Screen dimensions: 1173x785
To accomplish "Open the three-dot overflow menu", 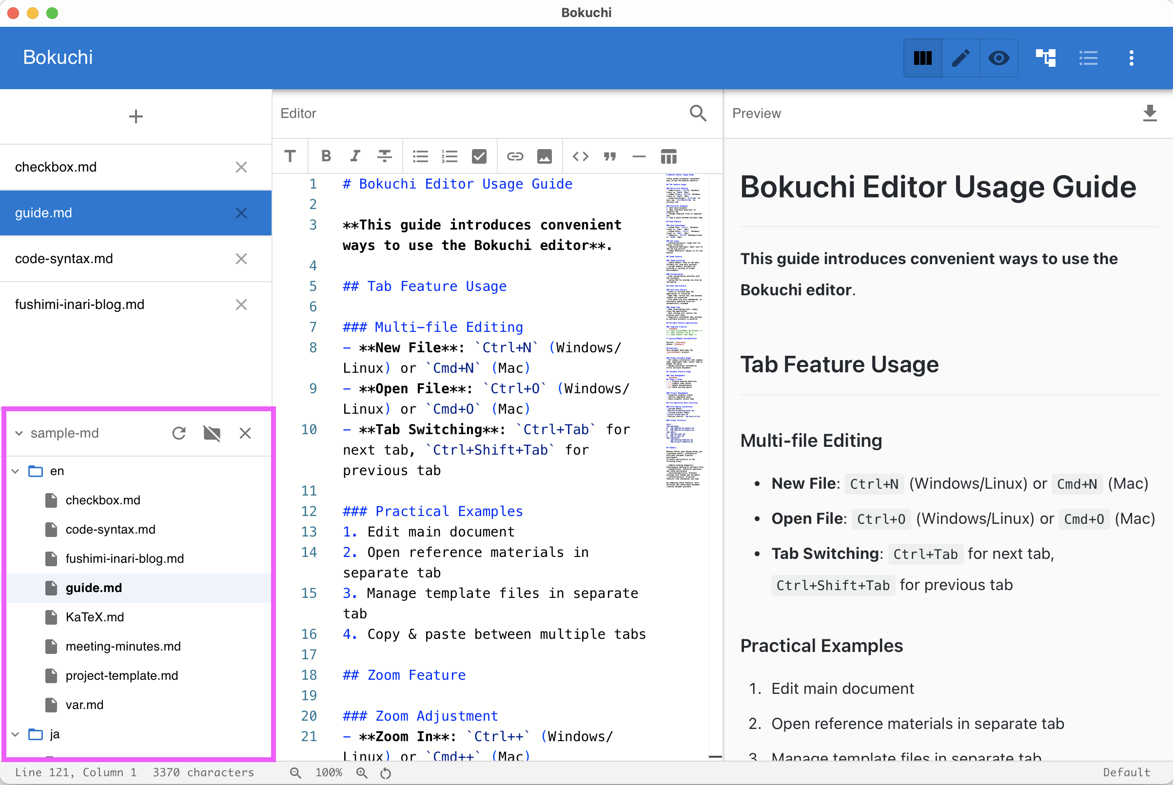I will coord(1132,57).
